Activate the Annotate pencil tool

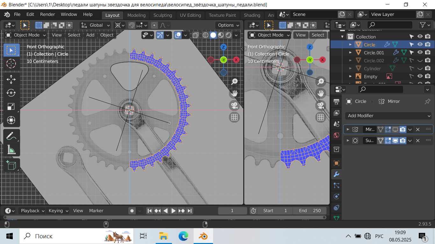[11, 136]
